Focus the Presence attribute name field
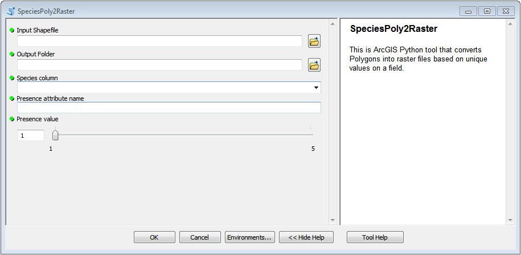The width and height of the screenshot is (521, 255). pos(169,108)
